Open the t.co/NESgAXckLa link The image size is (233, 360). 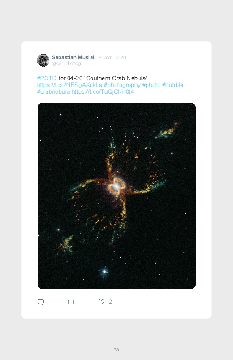69,85
